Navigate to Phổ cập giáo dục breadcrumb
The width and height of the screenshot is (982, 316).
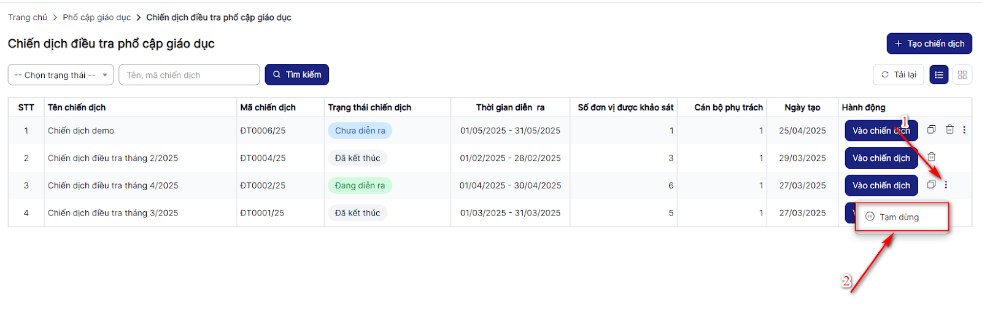pos(96,17)
